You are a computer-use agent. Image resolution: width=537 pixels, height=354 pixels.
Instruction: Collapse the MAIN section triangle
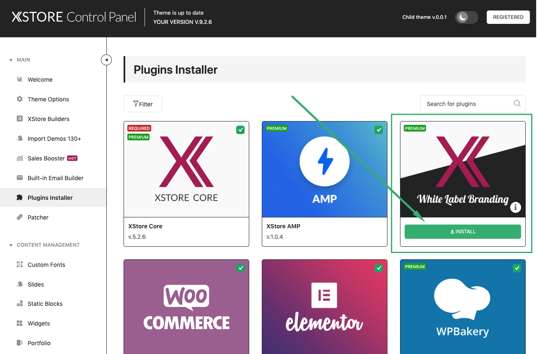[x=11, y=60]
